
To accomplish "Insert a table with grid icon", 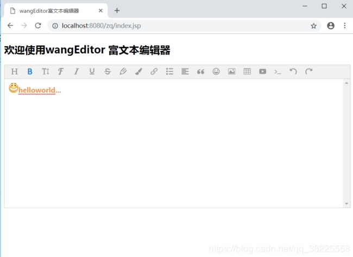I will click(247, 72).
